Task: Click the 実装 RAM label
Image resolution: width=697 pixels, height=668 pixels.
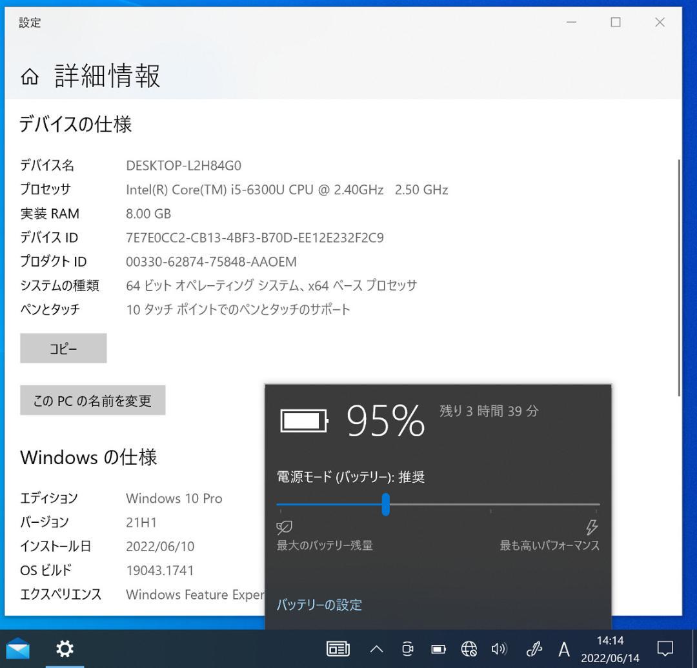Action: tap(50, 214)
